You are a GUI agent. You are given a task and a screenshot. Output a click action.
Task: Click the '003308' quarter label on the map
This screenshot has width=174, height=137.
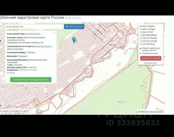click(x=20, y=86)
